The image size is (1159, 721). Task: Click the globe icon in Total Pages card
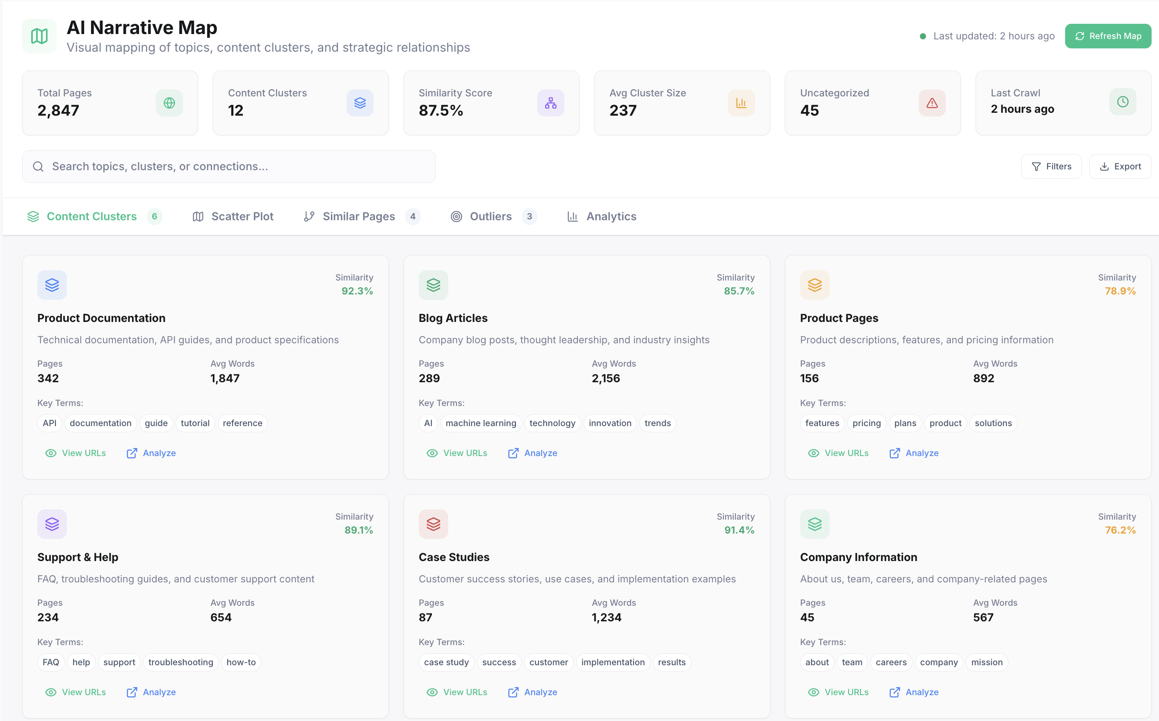[x=169, y=103]
